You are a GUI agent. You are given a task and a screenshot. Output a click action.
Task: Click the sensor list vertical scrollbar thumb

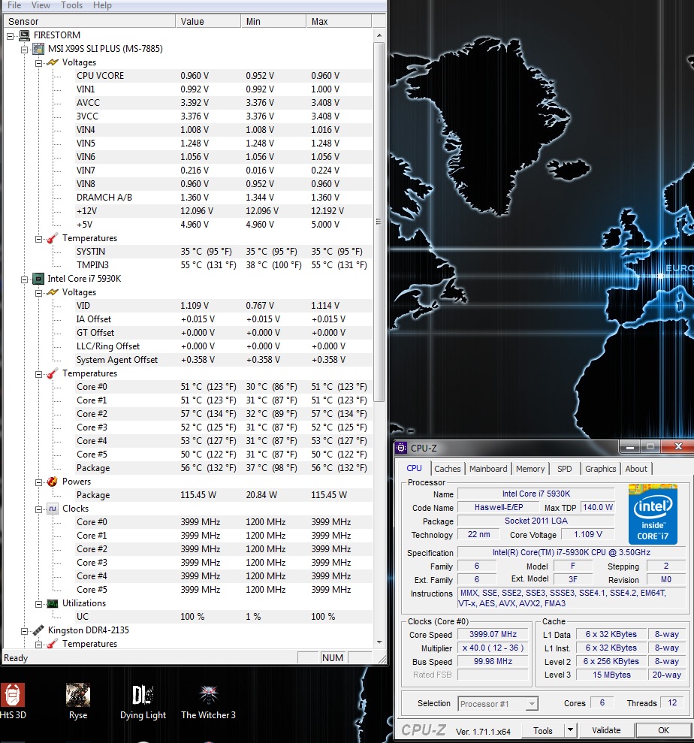tap(379, 222)
